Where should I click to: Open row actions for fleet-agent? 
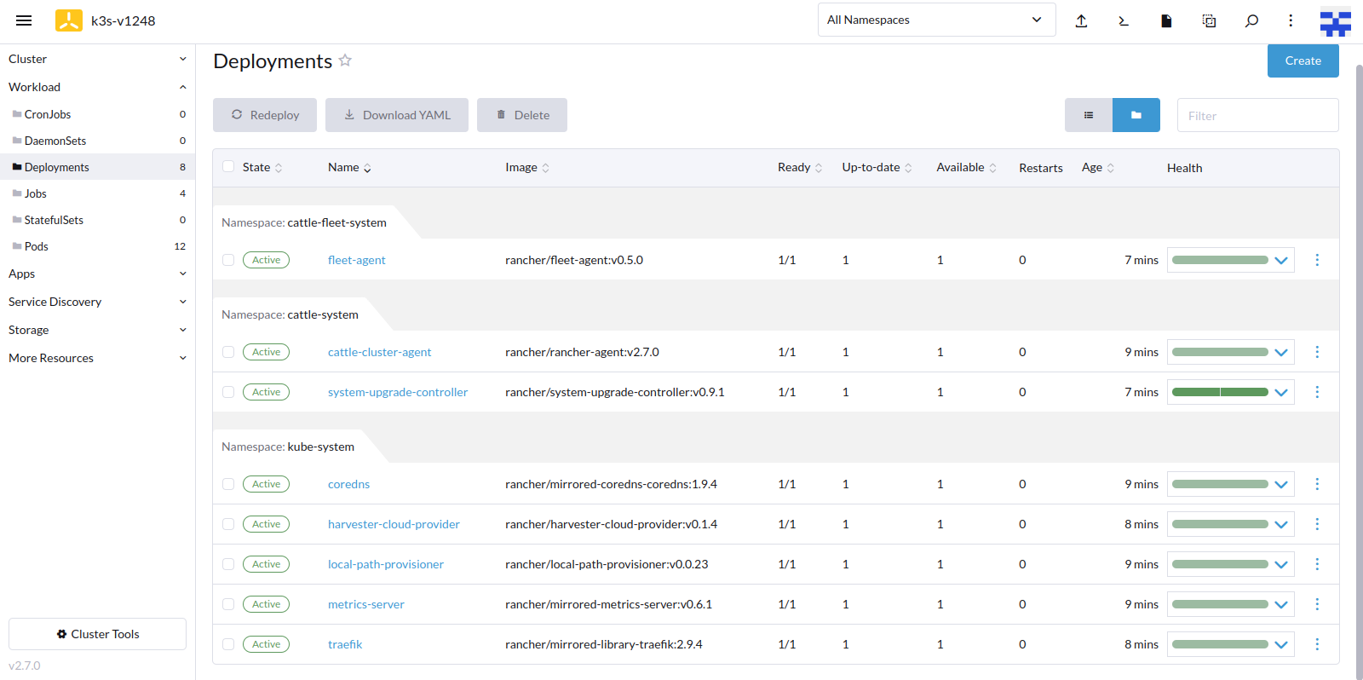click(x=1317, y=260)
